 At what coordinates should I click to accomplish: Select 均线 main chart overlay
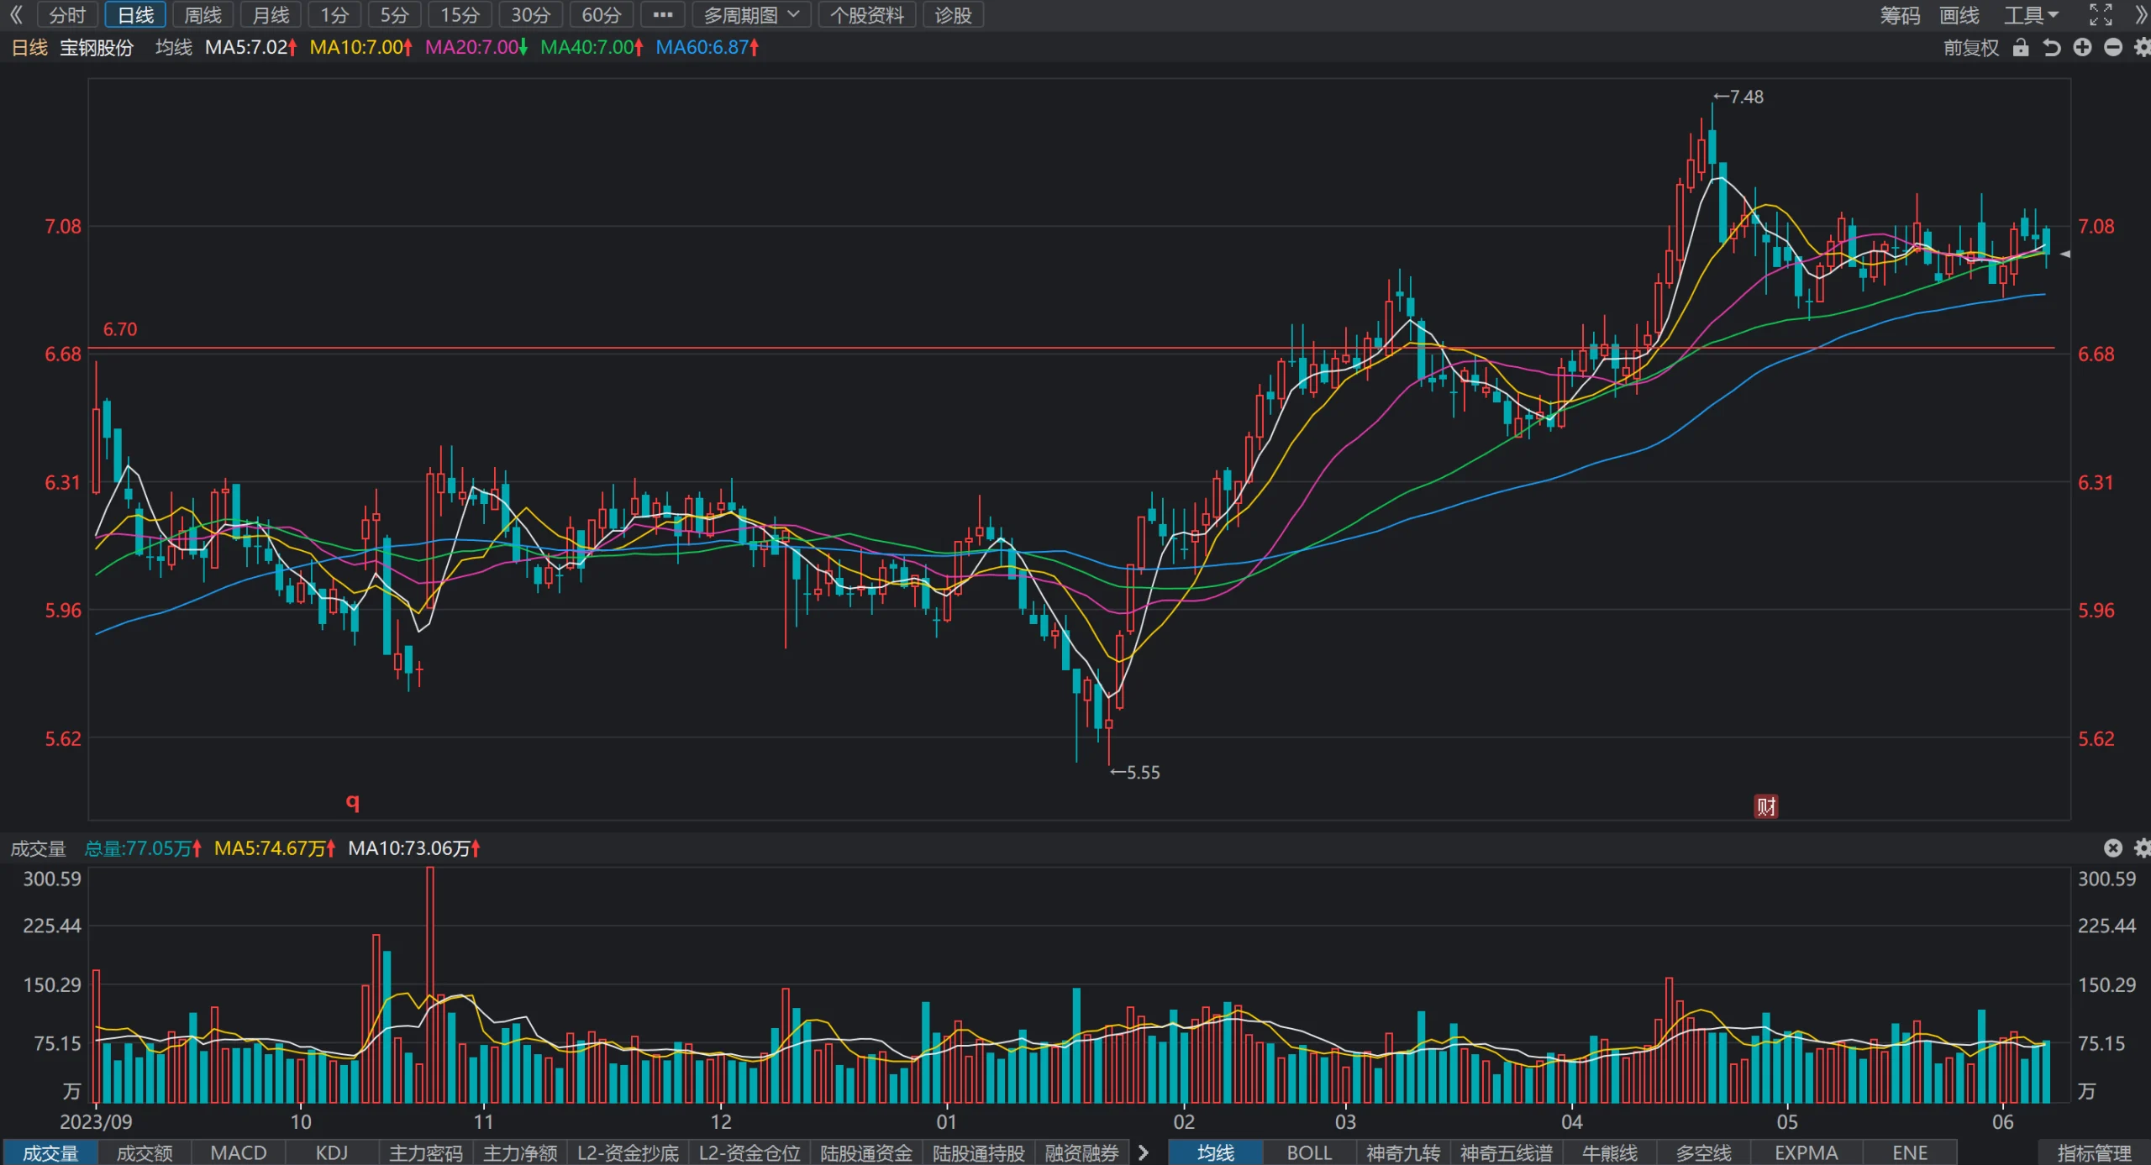(1216, 1153)
